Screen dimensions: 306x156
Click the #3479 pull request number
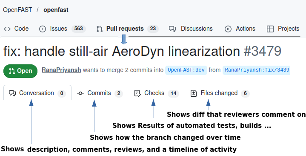(263, 51)
